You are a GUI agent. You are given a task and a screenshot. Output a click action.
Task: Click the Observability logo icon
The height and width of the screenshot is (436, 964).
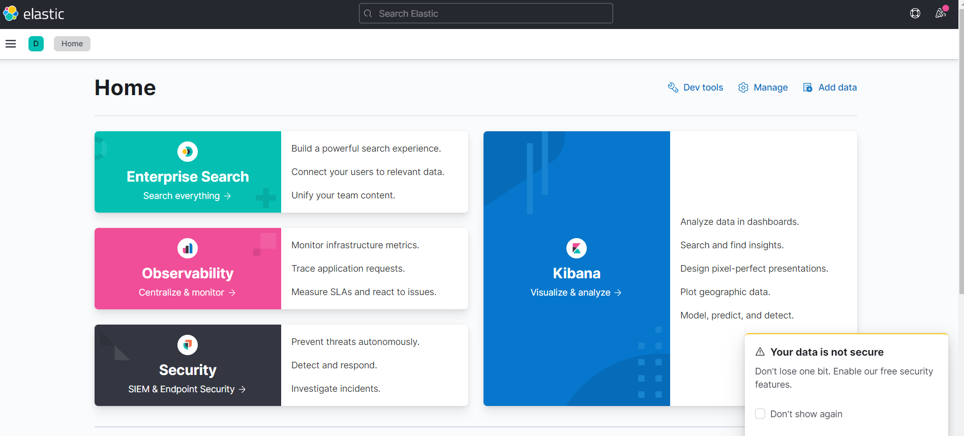188,248
